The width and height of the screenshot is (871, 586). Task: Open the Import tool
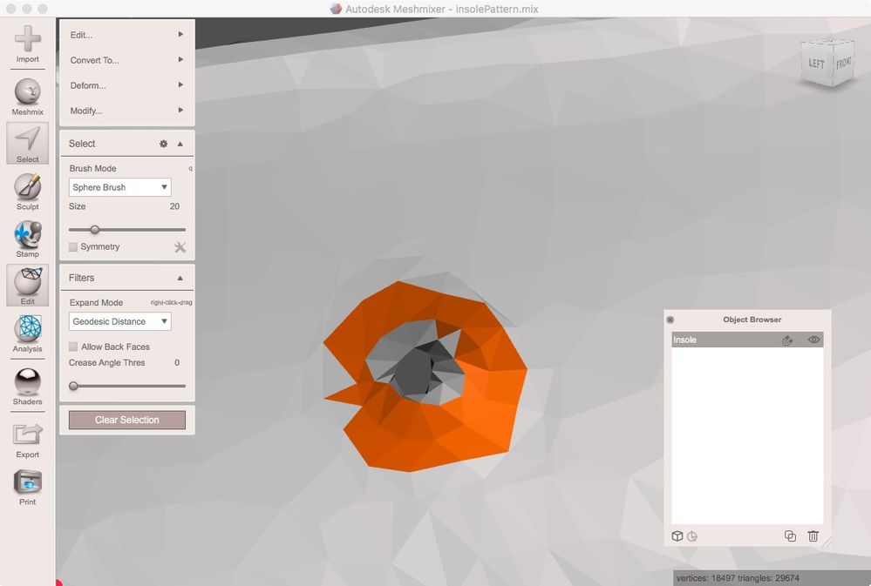pyautogui.click(x=27, y=44)
